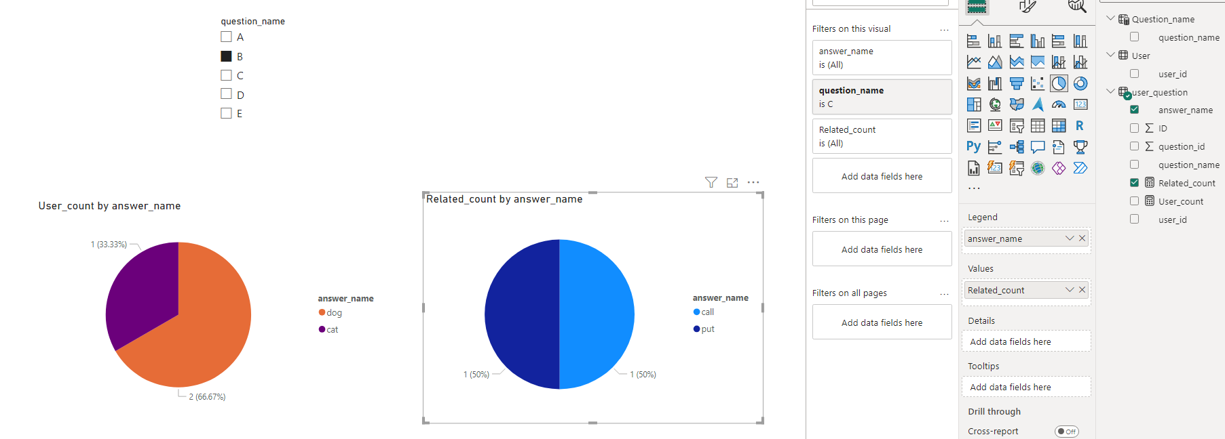Choose the clustered bar chart visual
Screen dimensions: 1225x439
click(x=1017, y=41)
